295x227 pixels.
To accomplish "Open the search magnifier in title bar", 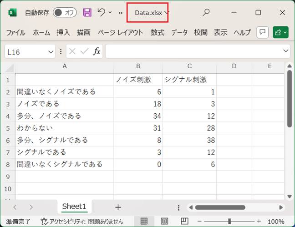I will pyautogui.click(x=206, y=13).
